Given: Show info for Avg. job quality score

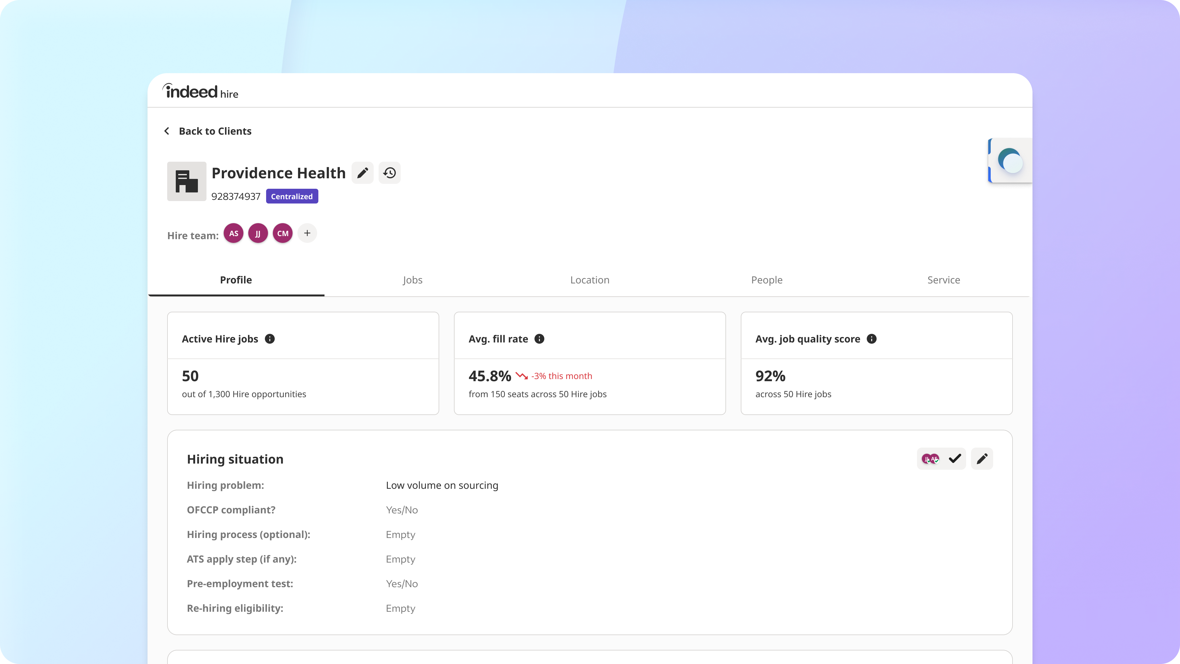Looking at the screenshot, I should click(872, 339).
